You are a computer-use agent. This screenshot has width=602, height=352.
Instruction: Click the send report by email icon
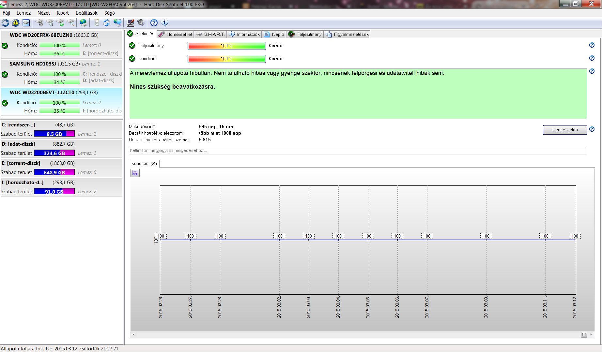click(107, 23)
